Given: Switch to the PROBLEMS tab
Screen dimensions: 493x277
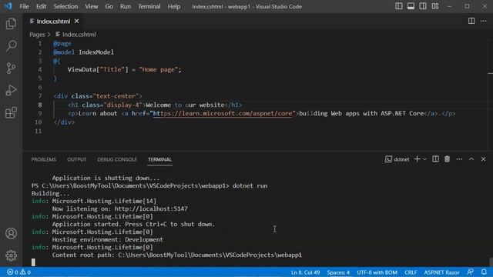Looking at the screenshot, I should click(44, 159).
